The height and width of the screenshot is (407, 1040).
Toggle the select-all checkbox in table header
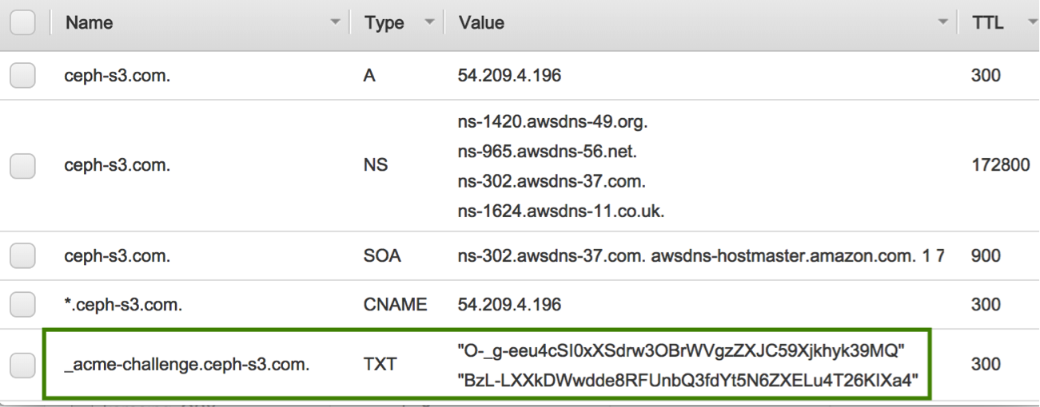22,24
